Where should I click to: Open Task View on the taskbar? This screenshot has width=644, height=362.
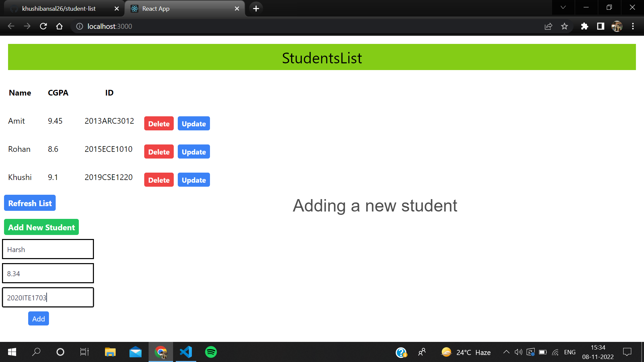pos(85,352)
